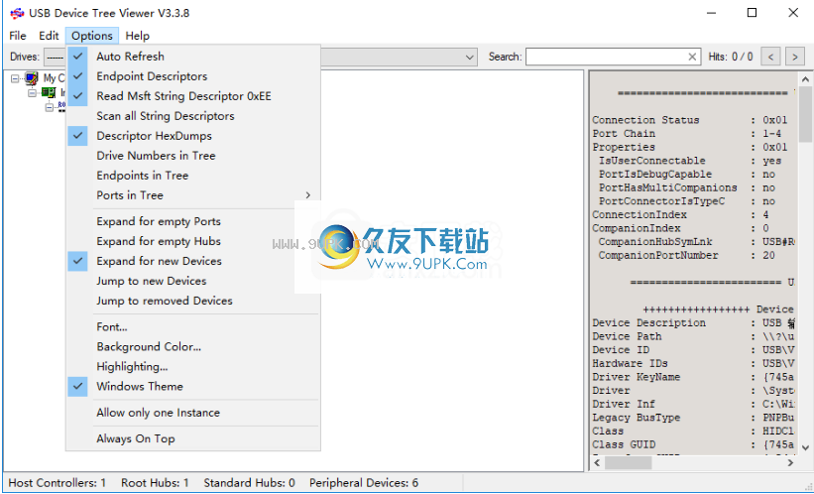This screenshot has width=814, height=494.
Task: Toggle Endpoint Descriptors option
Action: [x=193, y=76]
